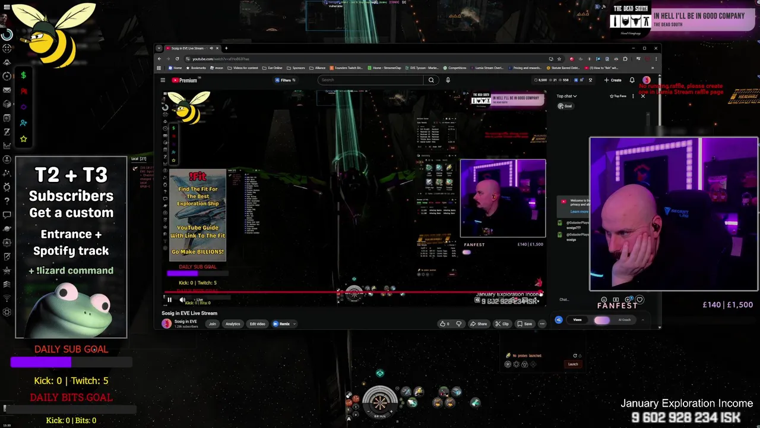The height and width of the screenshot is (428, 760).
Task: Open Home - StreamerClap bookmark
Action: tap(384, 68)
